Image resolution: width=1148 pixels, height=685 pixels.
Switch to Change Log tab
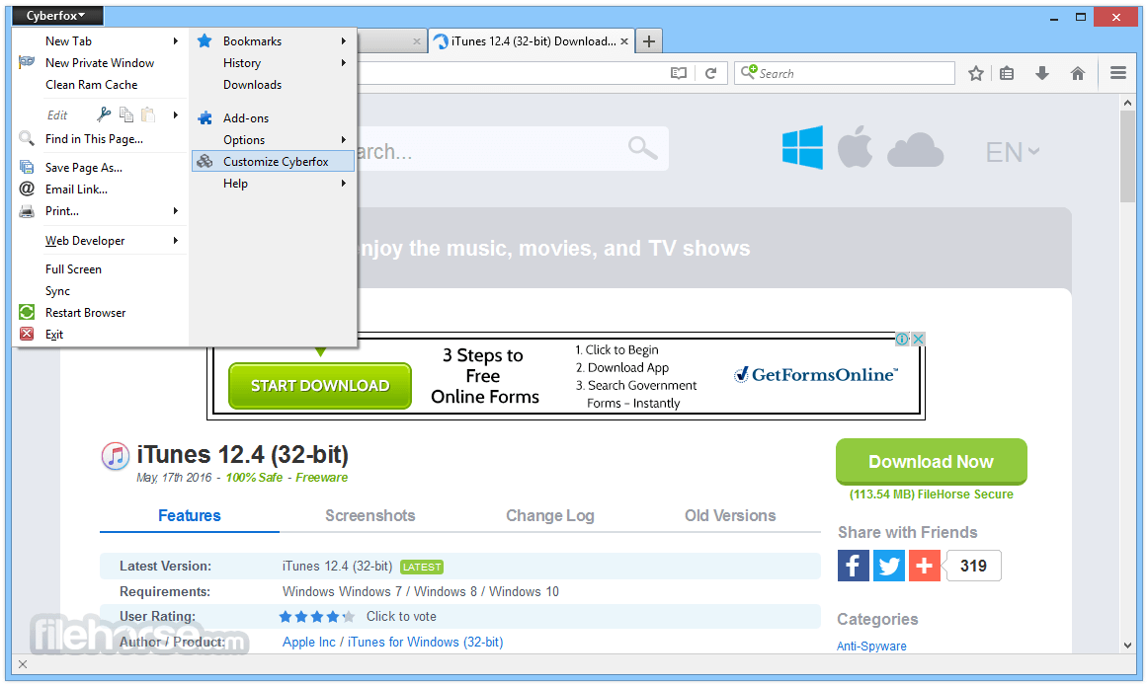(550, 515)
